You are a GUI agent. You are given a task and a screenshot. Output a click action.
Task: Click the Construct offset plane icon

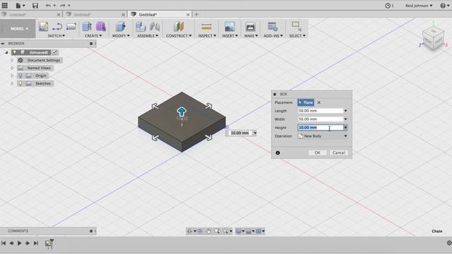click(x=179, y=27)
